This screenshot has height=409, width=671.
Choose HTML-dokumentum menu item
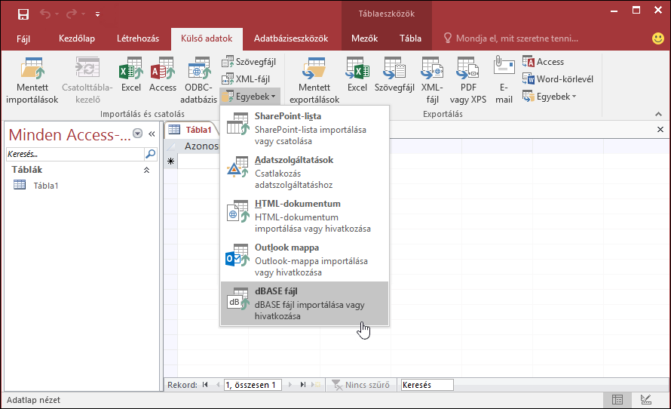click(x=305, y=216)
